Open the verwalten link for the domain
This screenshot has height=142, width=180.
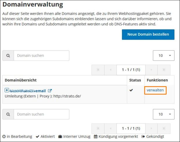(x=155, y=90)
